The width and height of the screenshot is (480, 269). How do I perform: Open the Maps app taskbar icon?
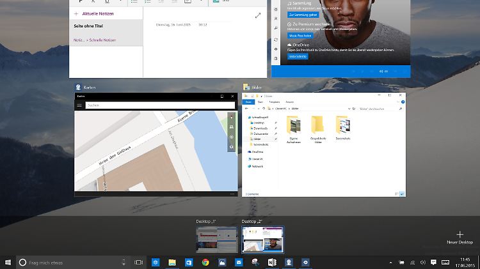[x=289, y=262]
